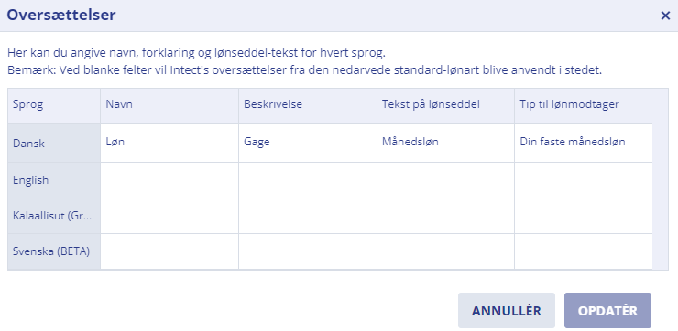Select the Svenska (BETA) Navn cell
This screenshot has width=678, height=331.
pyautogui.click(x=169, y=251)
